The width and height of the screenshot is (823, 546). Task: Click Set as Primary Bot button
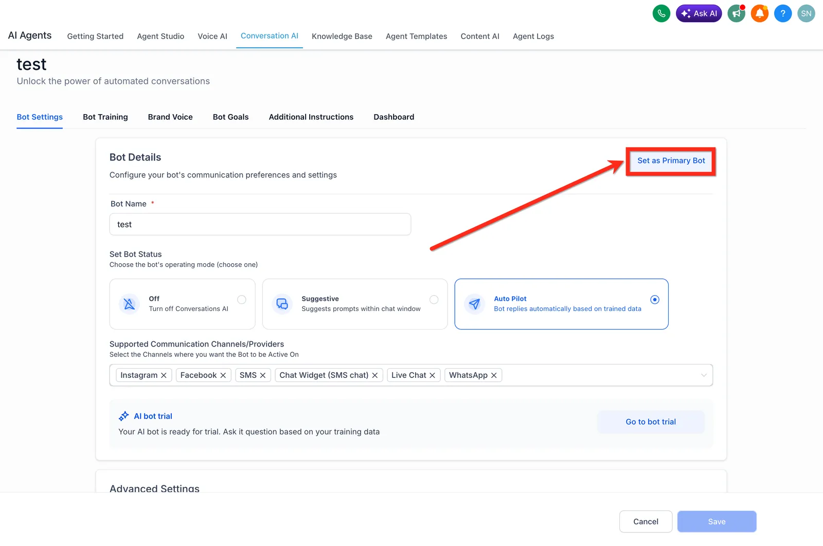[671, 161]
